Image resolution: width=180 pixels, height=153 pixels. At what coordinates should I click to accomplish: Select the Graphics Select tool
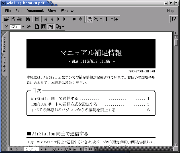(116, 19)
